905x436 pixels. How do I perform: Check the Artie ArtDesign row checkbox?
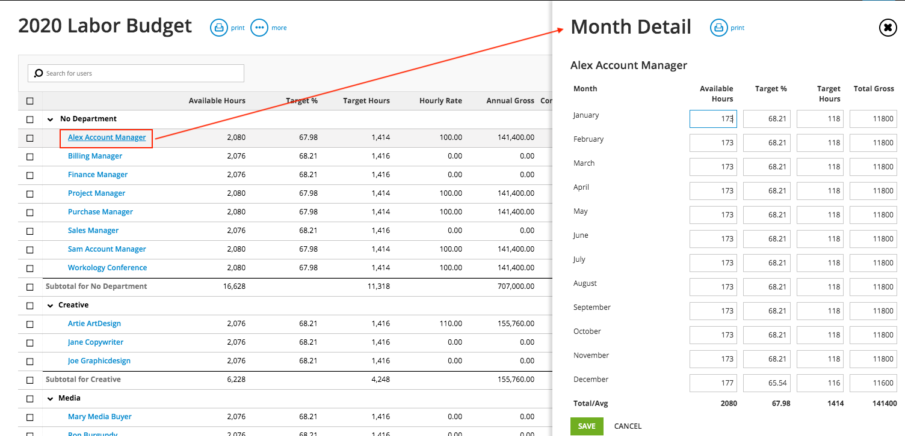pos(30,324)
